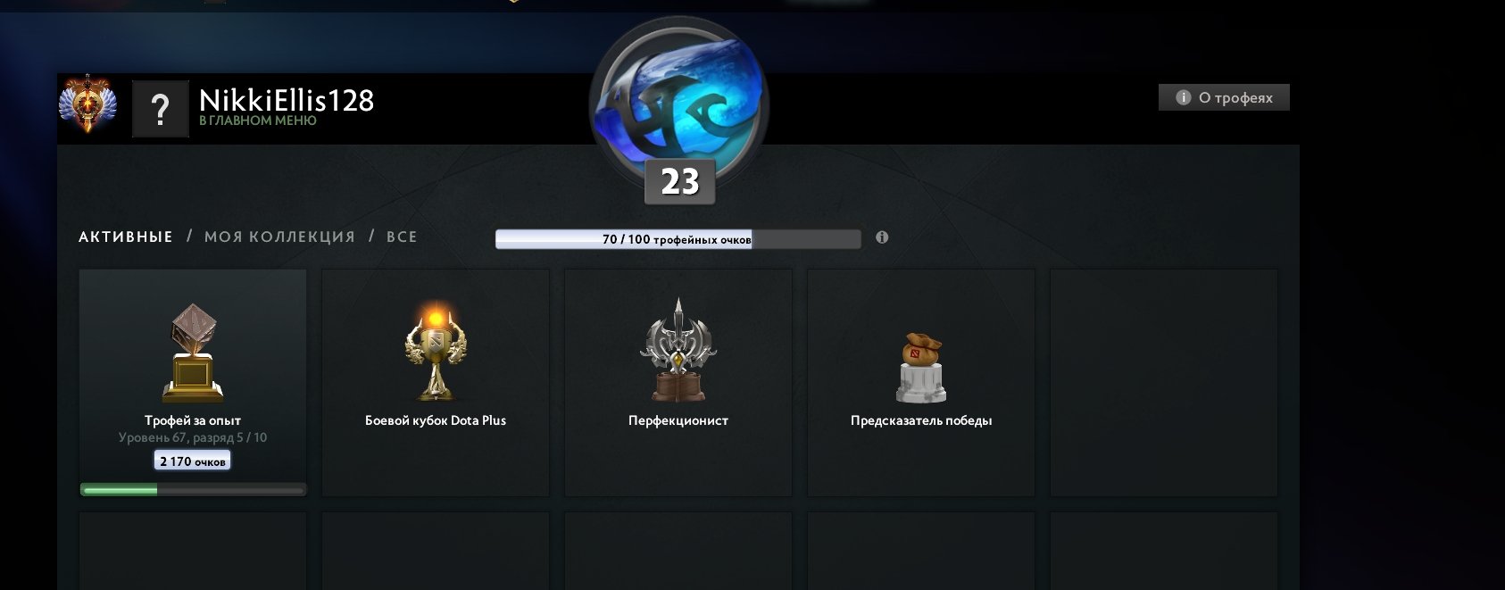Click the question mark avatar placeholder

[x=161, y=109]
